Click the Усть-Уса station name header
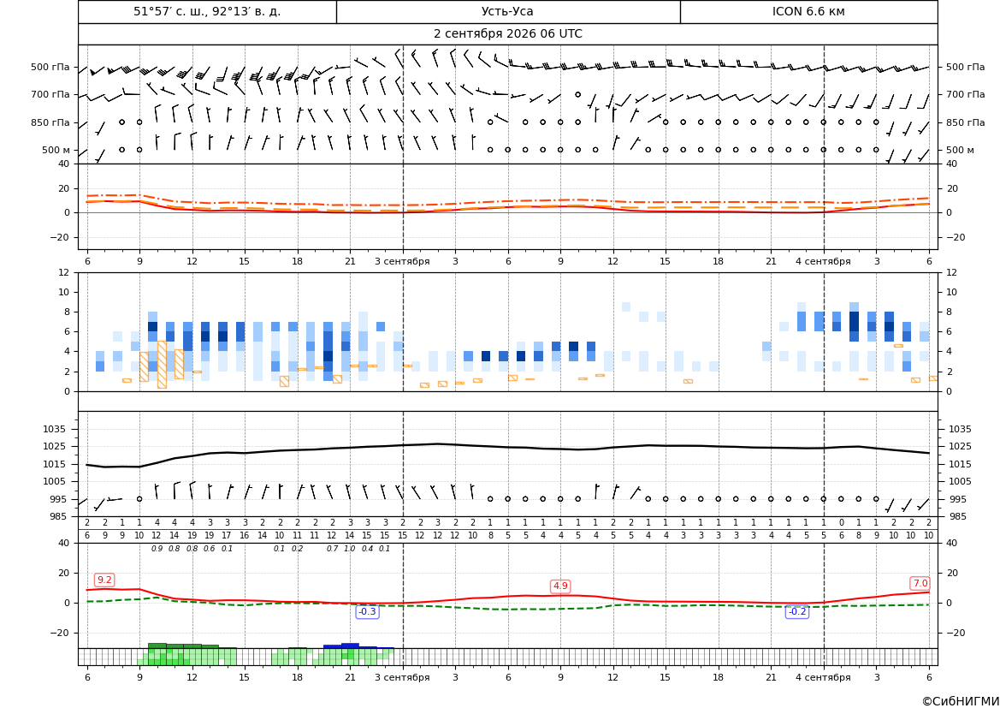 tap(507, 11)
